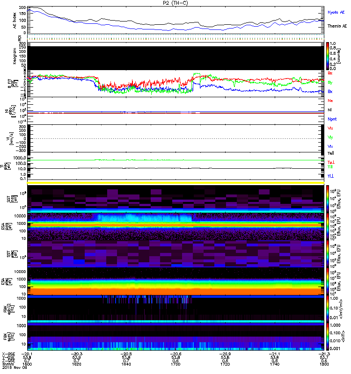The image size is (351, 374).
Task: Click the black Keogram panel
Action: (x=175, y=58)
